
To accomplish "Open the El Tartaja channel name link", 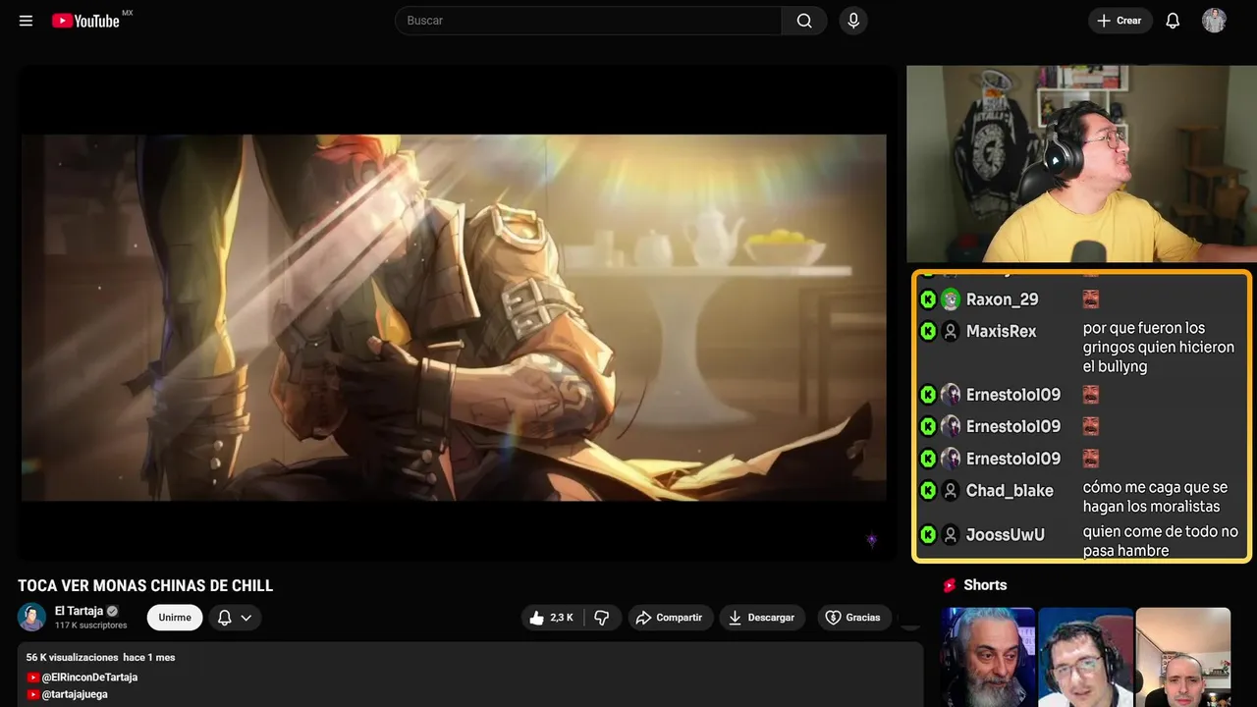I will pyautogui.click(x=79, y=611).
